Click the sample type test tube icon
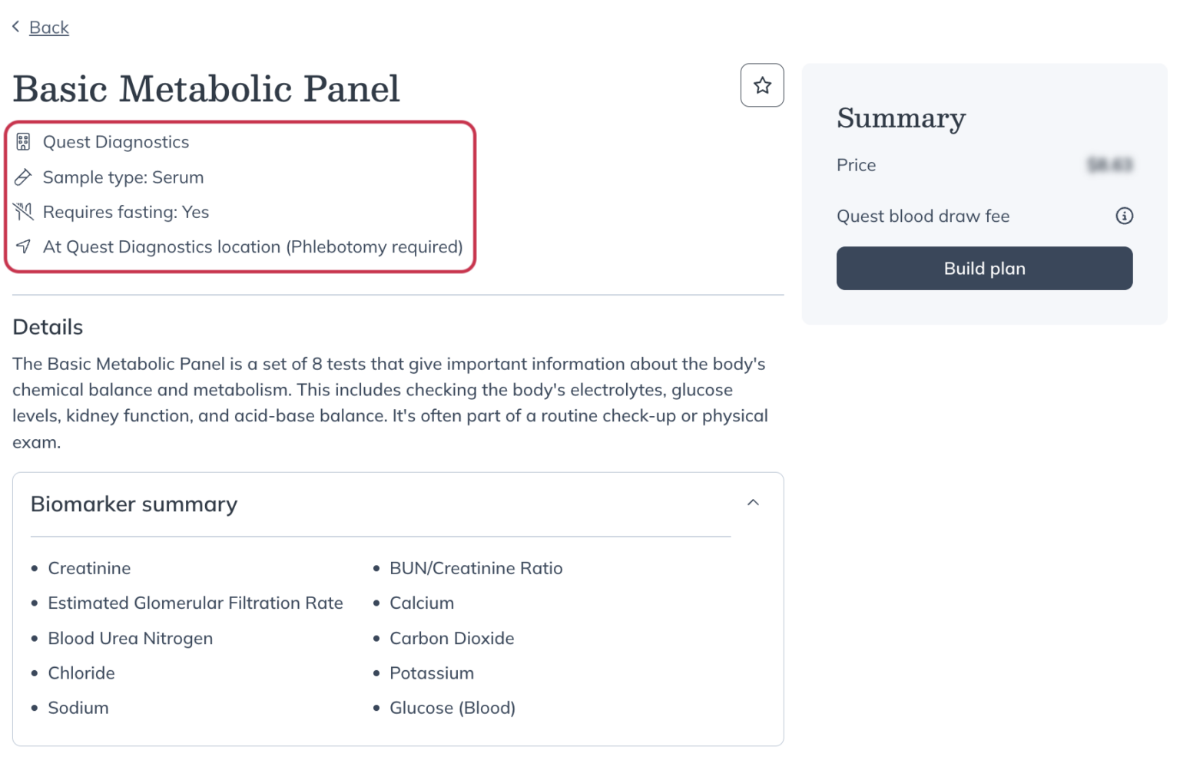This screenshot has width=1180, height=760. point(23,177)
